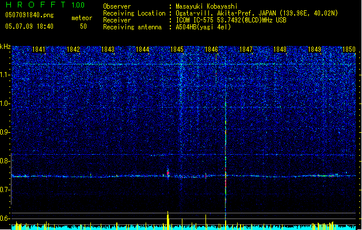Click the tall vertical echo streak after 1846
The width and height of the screenshot is (362, 230).
pos(226,159)
